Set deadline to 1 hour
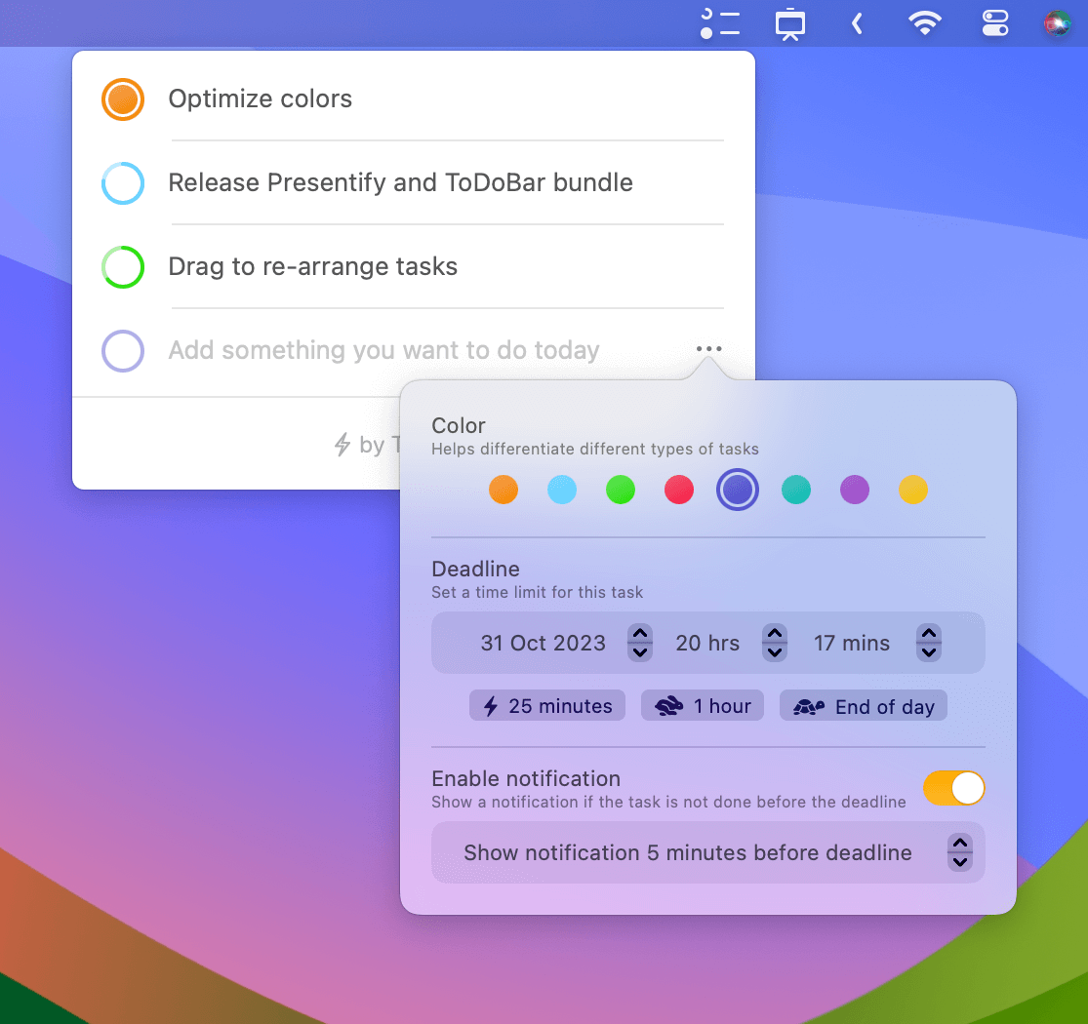The image size is (1088, 1024). (702, 705)
